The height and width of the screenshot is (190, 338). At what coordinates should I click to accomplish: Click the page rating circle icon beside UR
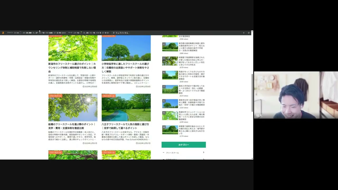click(x=81, y=33)
